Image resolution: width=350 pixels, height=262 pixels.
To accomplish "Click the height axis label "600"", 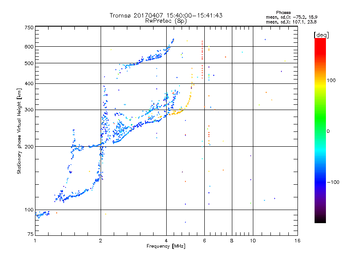I will [29, 47].
